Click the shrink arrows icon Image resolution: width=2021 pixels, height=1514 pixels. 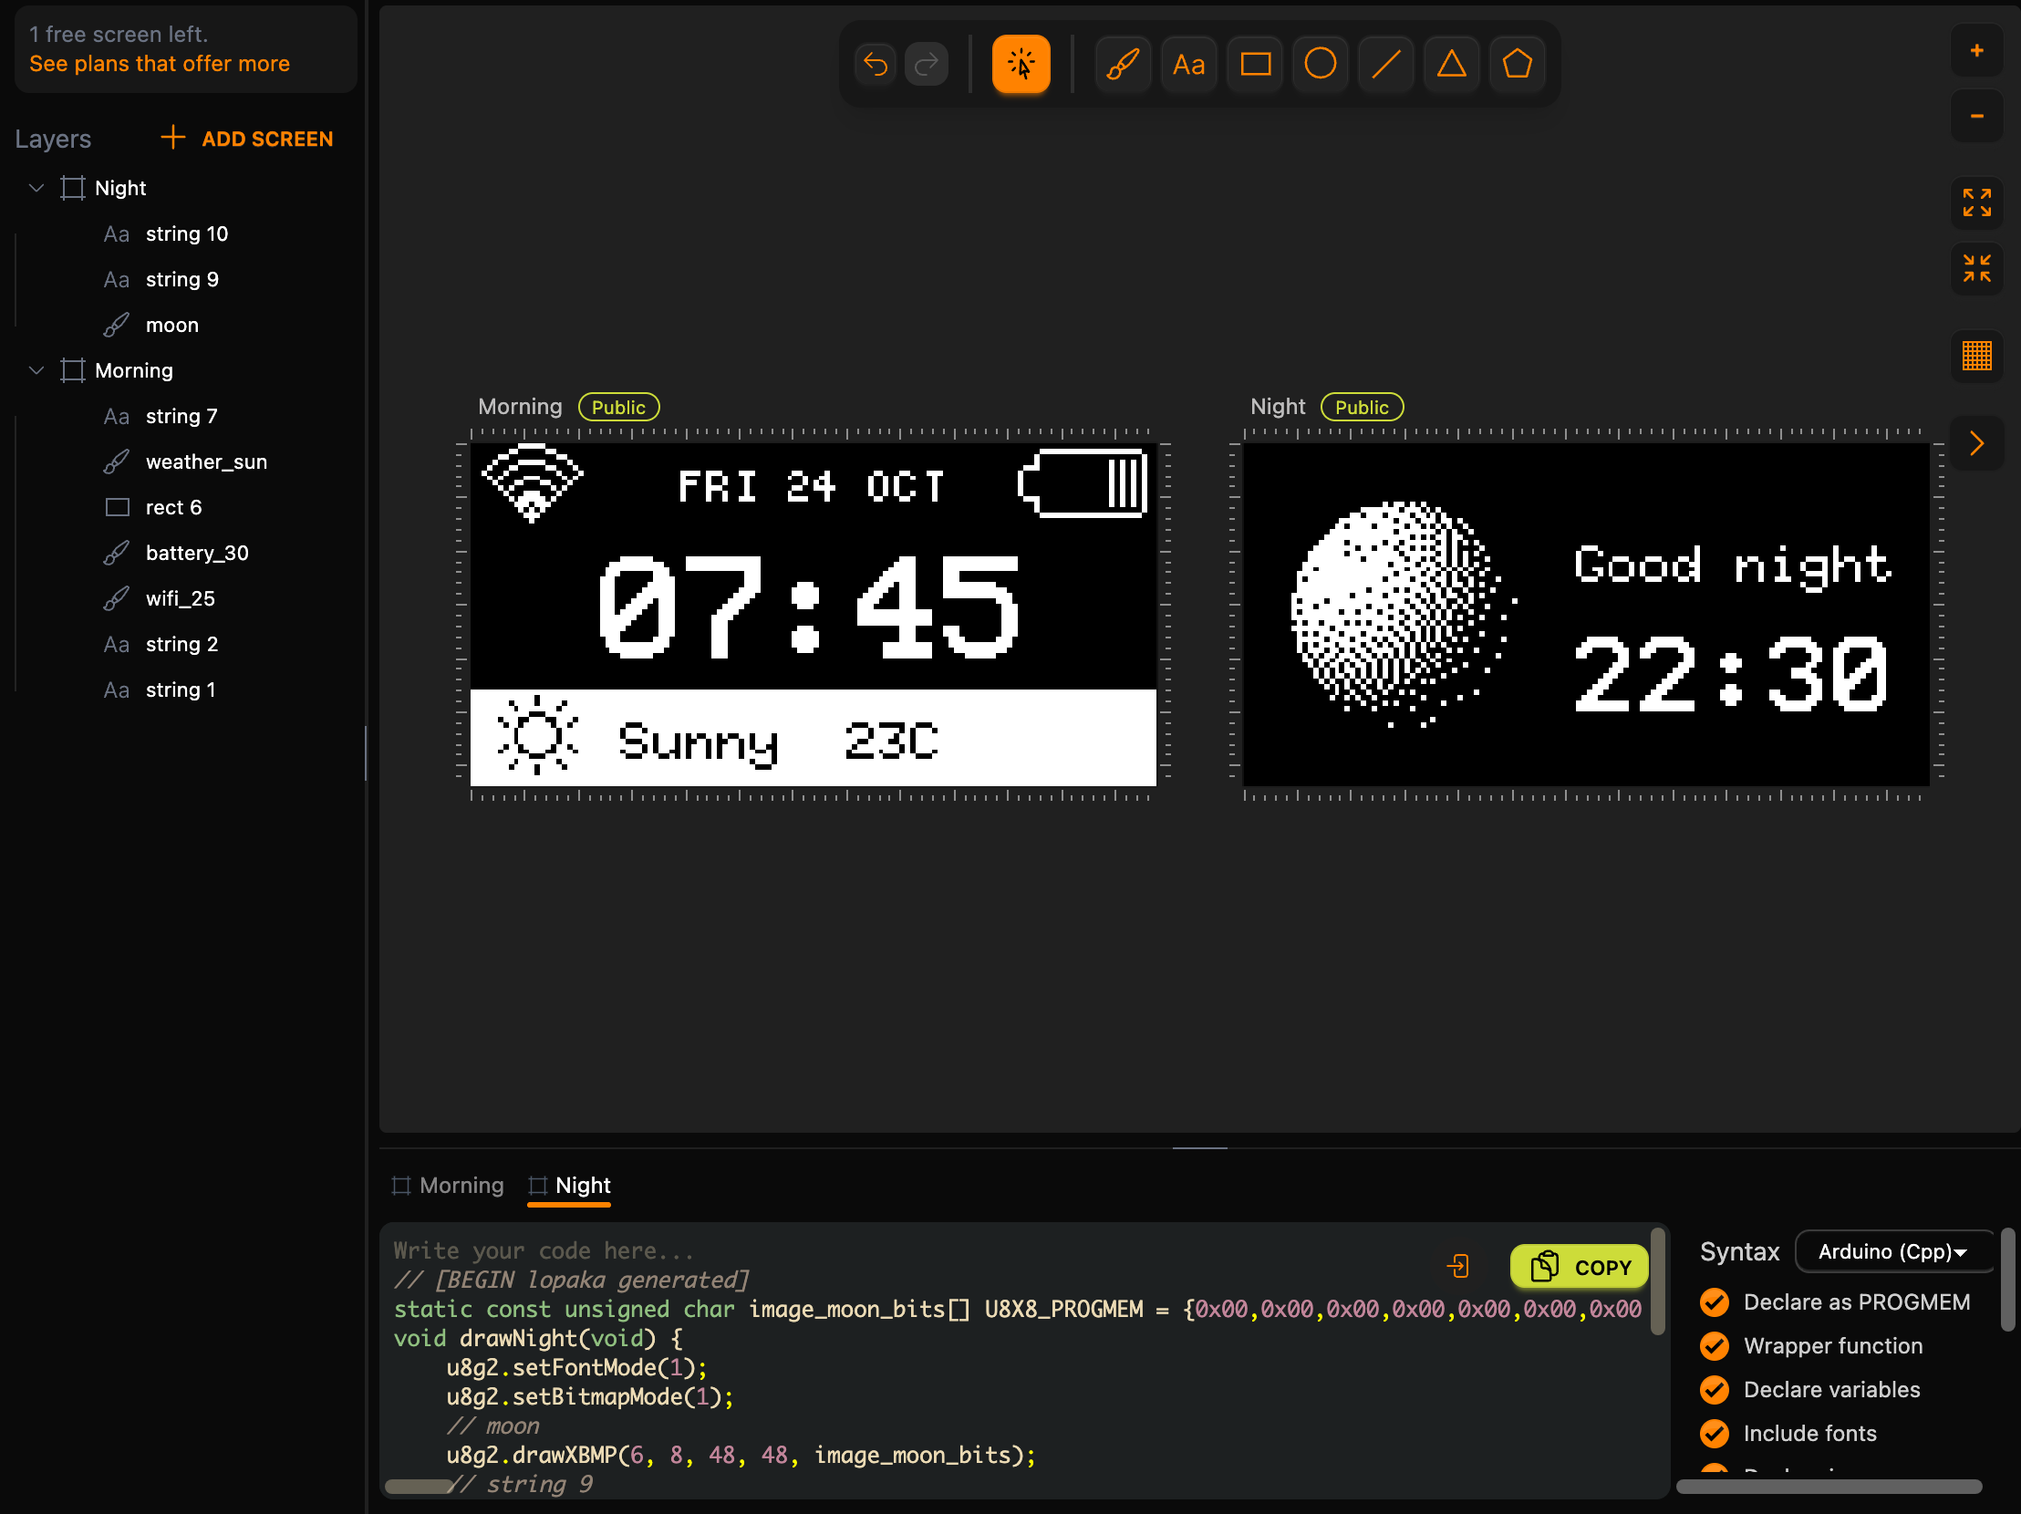1976,269
